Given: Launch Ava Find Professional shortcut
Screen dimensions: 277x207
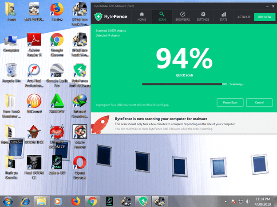Looking at the screenshot, I should click(34, 75).
